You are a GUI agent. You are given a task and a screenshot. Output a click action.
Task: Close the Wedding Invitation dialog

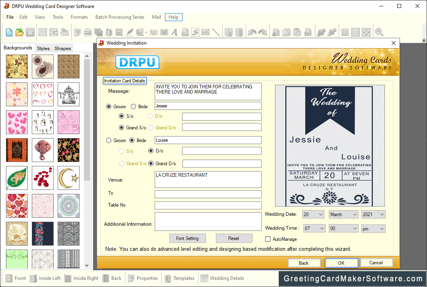[x=394, y=43]
